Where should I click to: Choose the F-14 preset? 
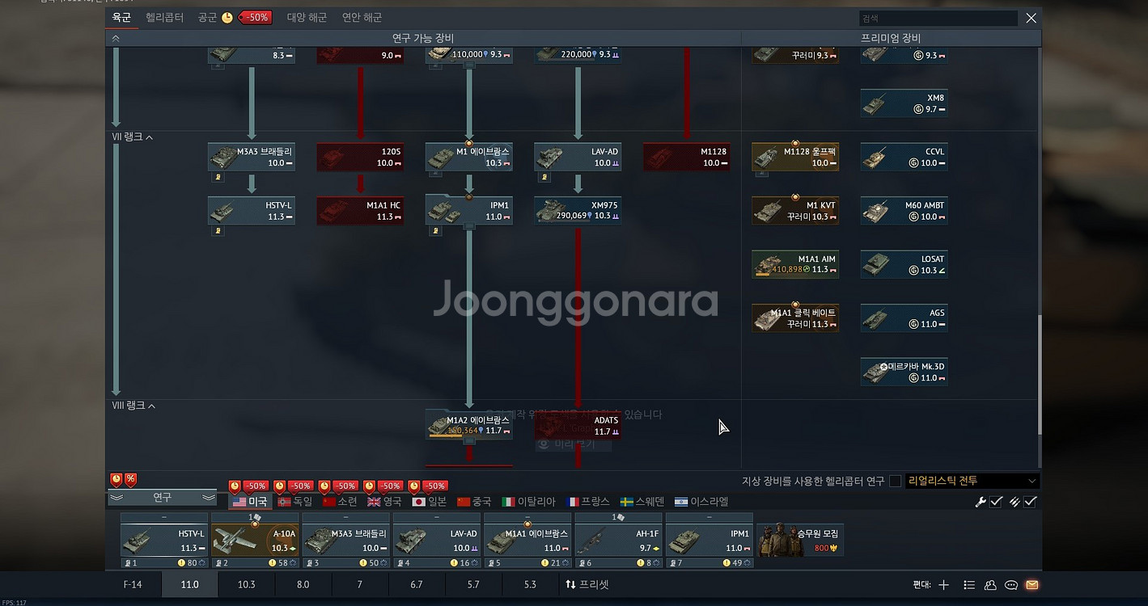133,584
